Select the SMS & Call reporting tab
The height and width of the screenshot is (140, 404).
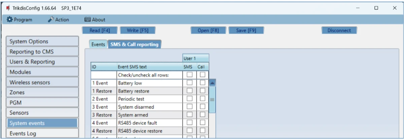(x=134, y=44)
